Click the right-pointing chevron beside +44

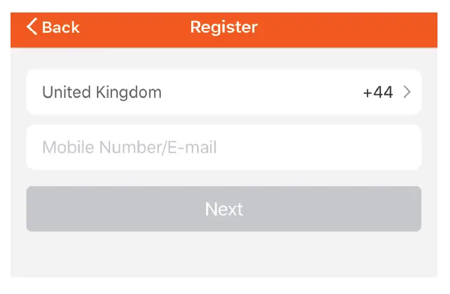coord(407,92)
